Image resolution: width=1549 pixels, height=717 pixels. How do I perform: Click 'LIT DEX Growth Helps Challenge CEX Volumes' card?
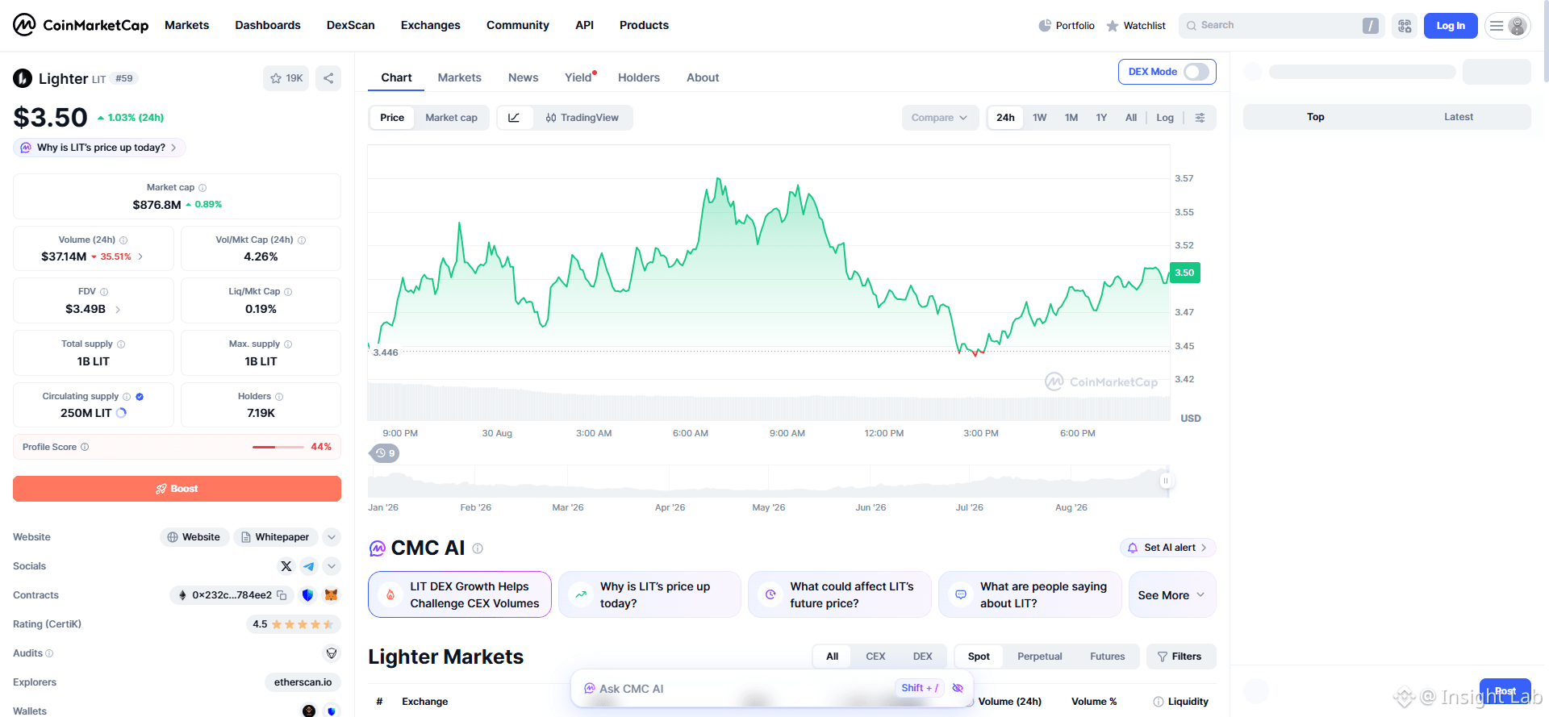tap(460, 595)
